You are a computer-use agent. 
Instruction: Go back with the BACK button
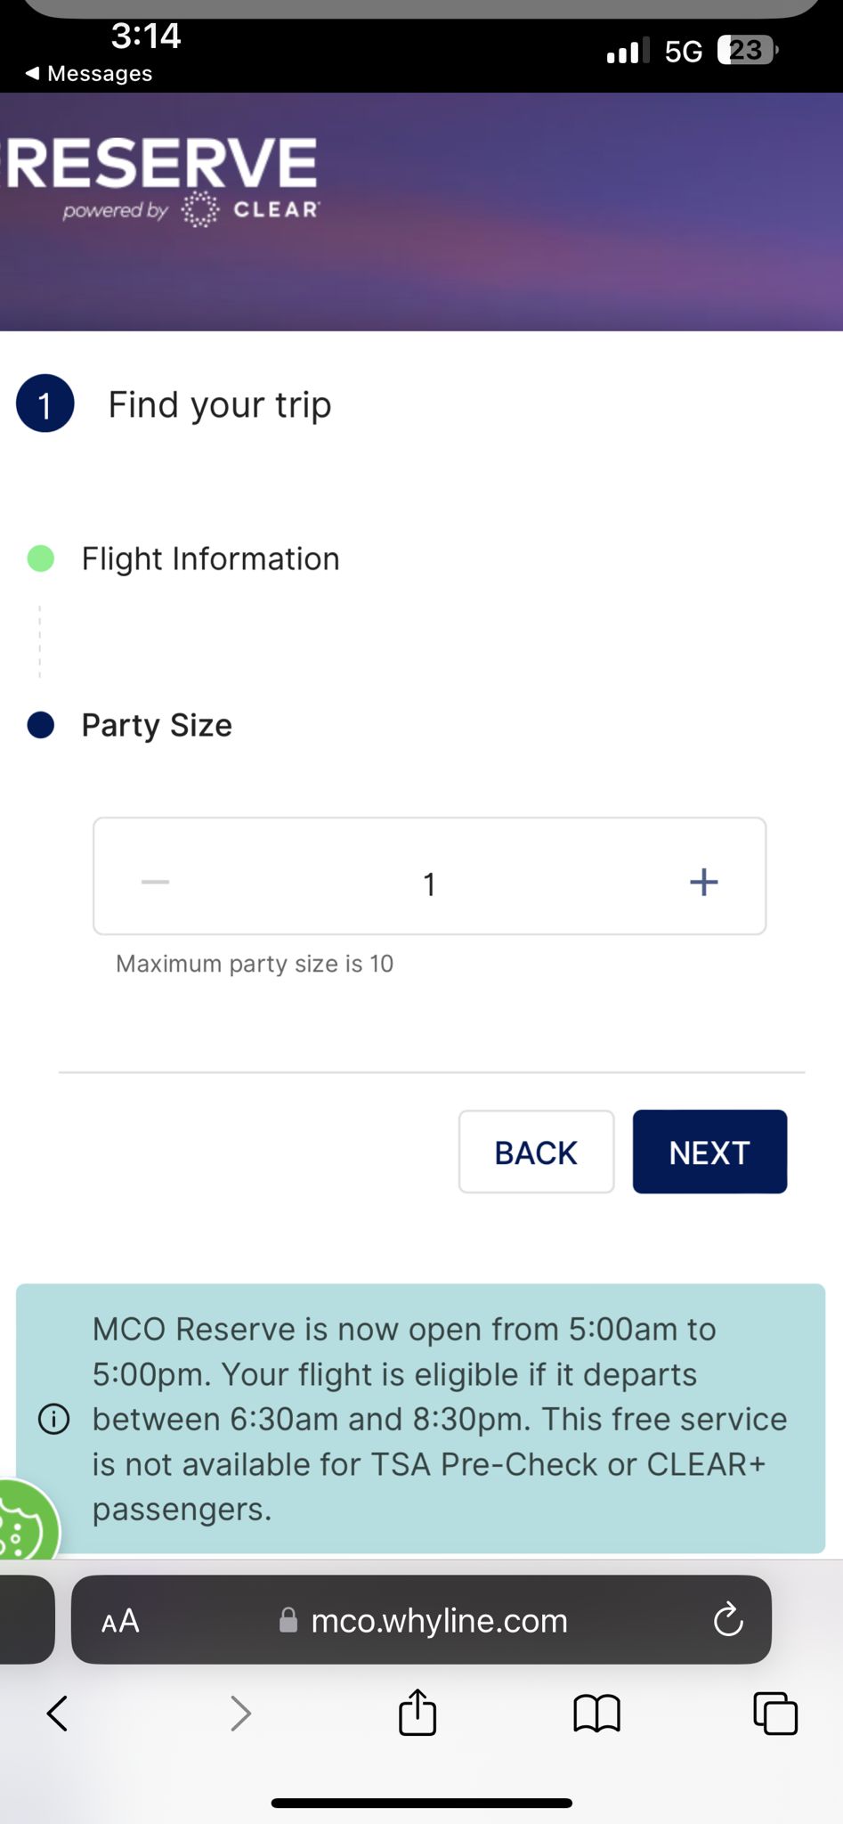[536, 1152]
